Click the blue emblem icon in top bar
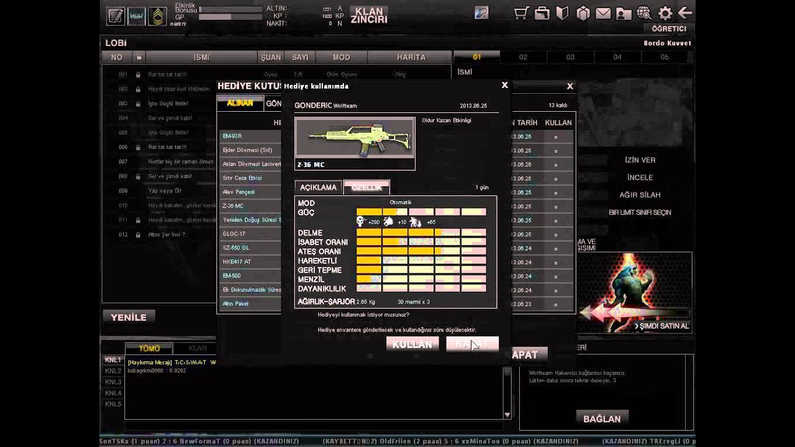Viewport: 795px width, 447px height. 481,13
